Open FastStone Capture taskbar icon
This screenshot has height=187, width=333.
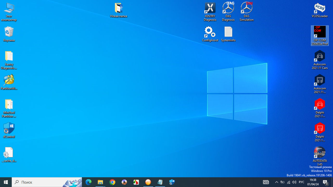(136, 182)
